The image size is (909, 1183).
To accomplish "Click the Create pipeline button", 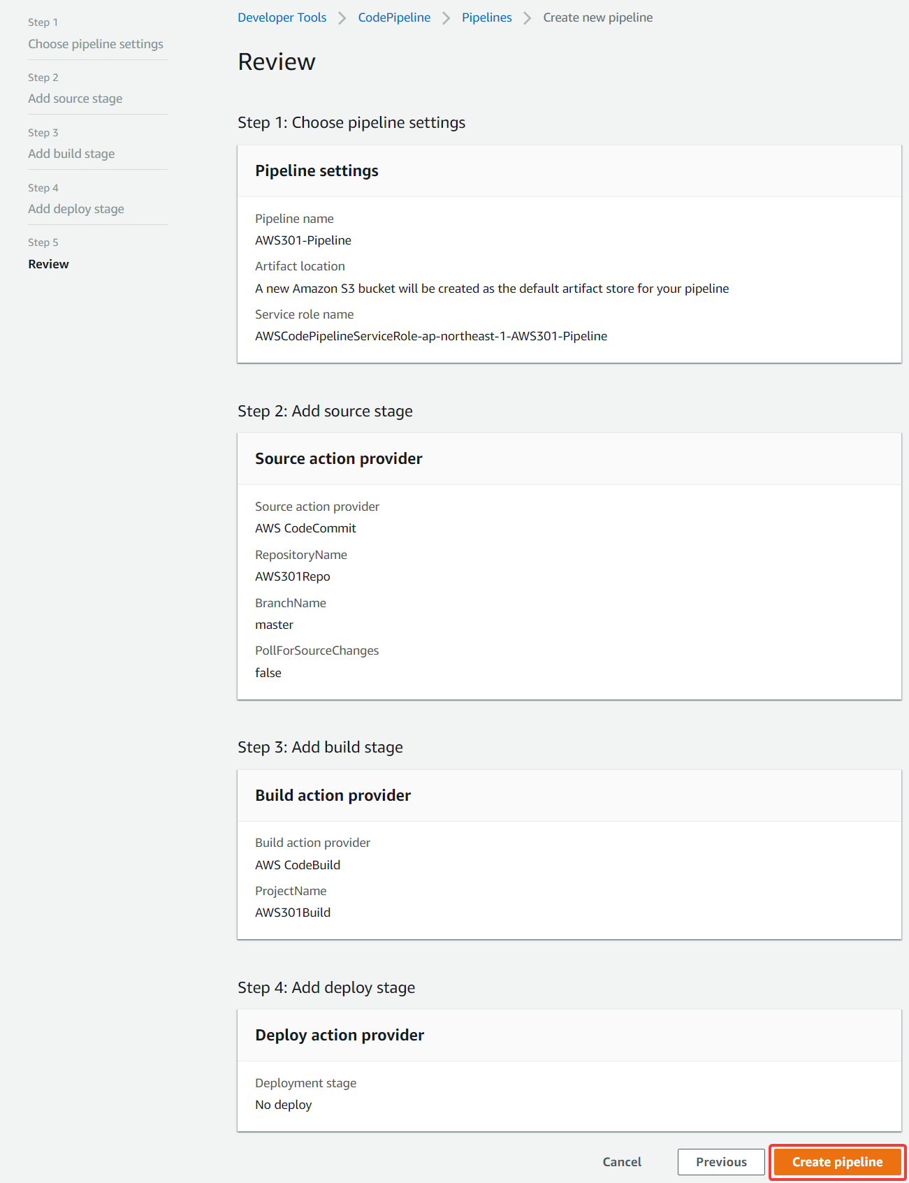I will (x=837, y=1162).
